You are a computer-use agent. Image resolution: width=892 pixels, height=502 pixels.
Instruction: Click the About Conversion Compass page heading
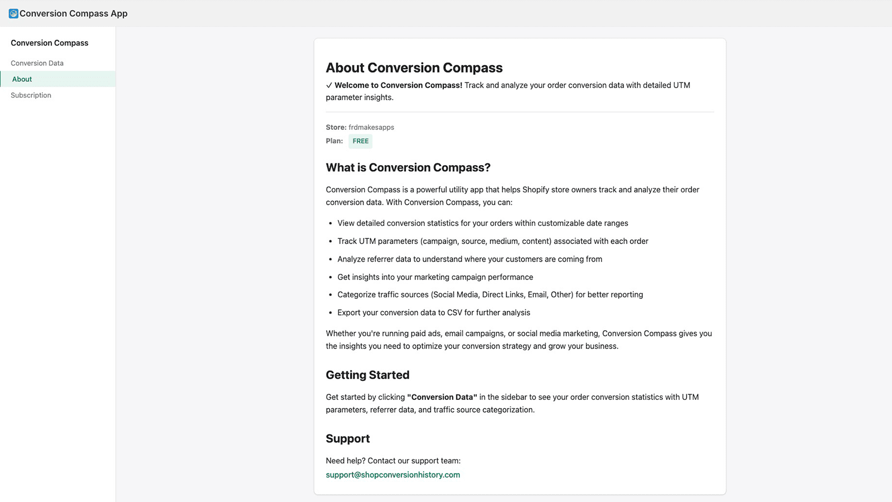[414, 68]
